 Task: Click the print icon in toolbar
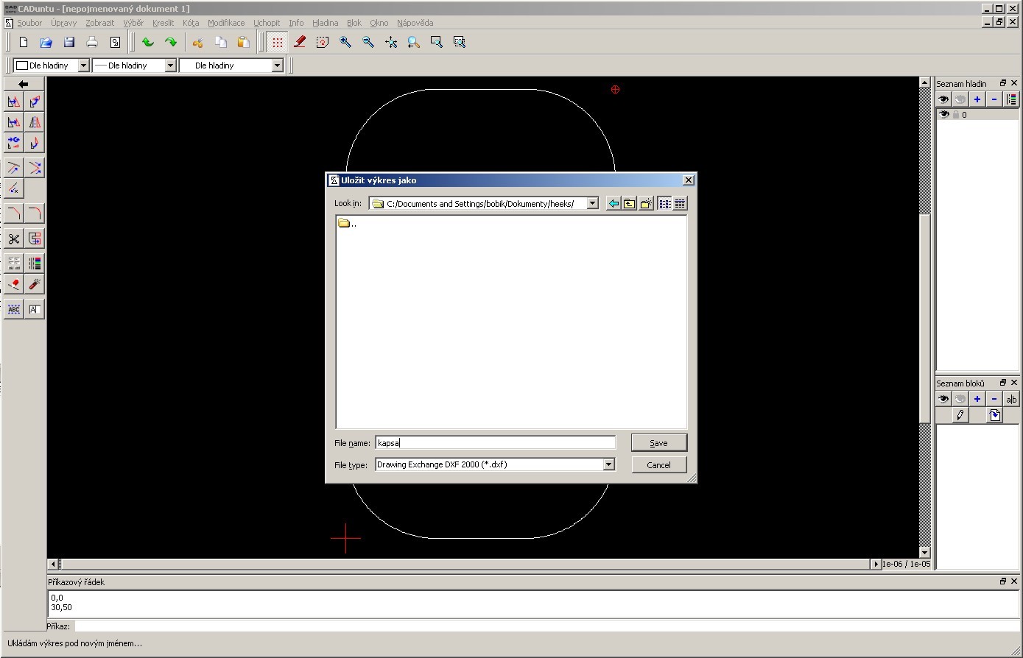tap(92, 43)
